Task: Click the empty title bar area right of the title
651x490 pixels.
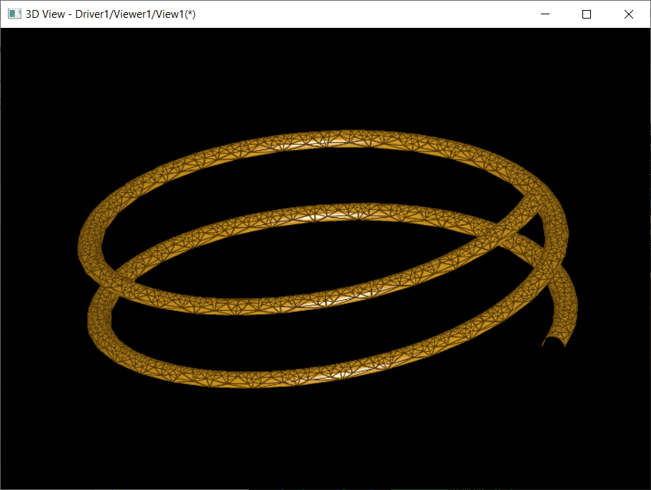Action: pos(357,14)
